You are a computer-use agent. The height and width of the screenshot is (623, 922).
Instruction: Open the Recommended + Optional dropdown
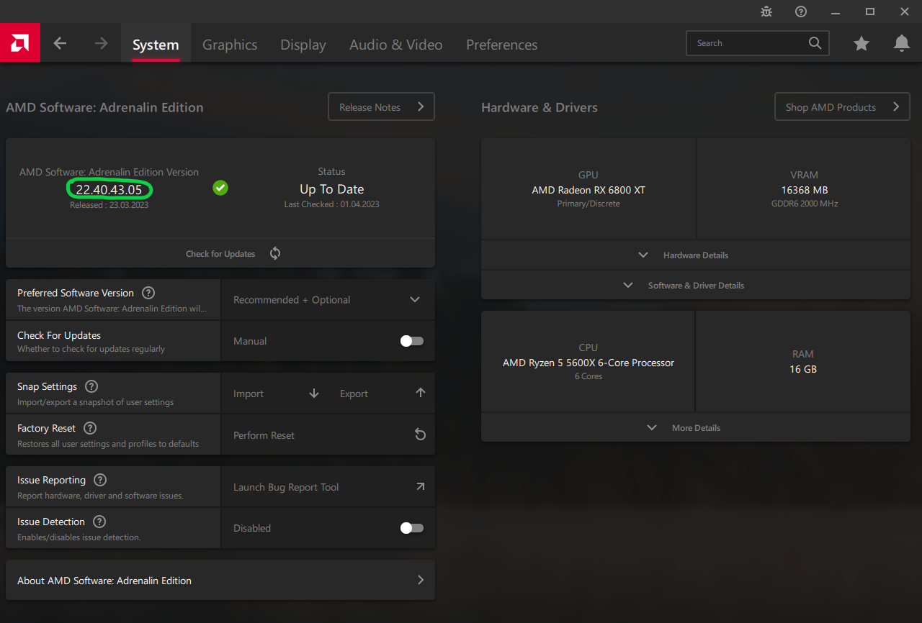click(328, 300)
